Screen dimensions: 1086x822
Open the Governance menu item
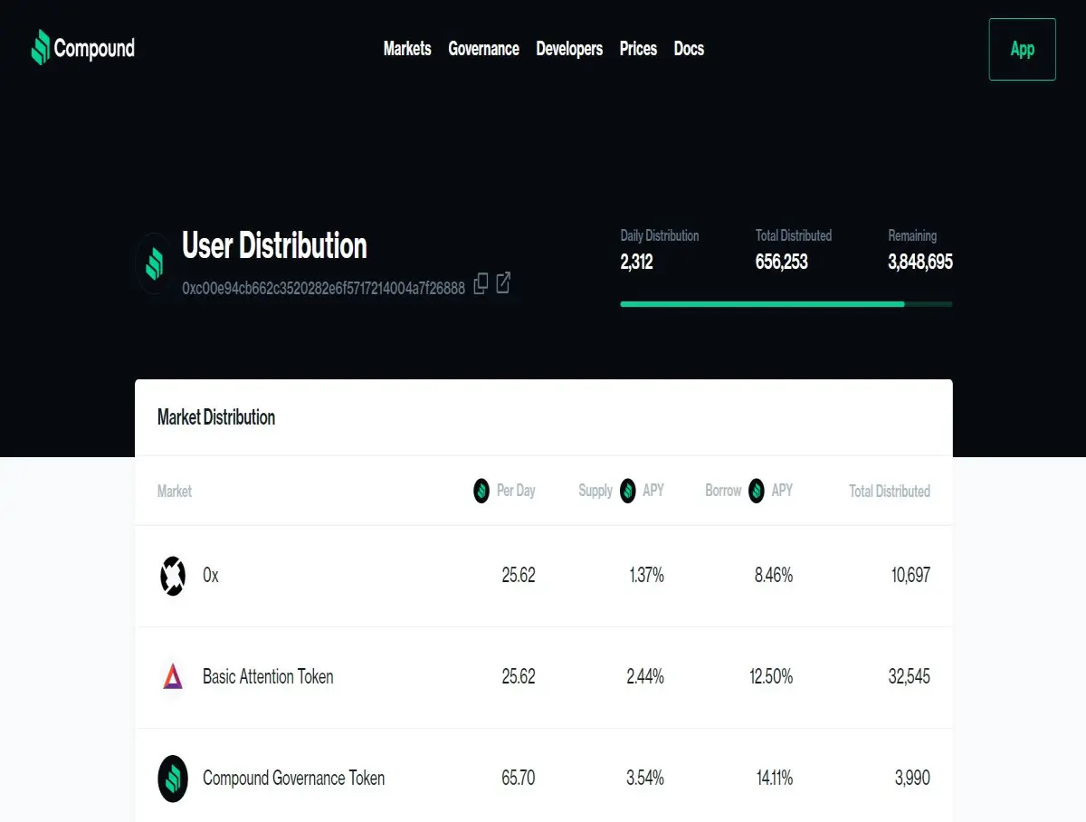[x=483, y=49]
